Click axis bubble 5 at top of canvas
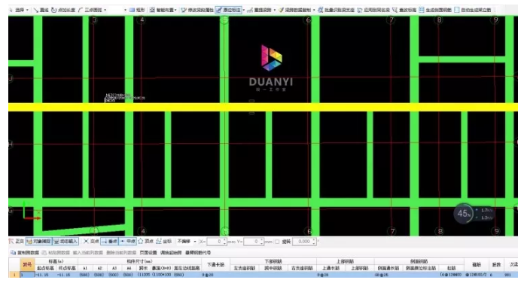 coord(224,20)
